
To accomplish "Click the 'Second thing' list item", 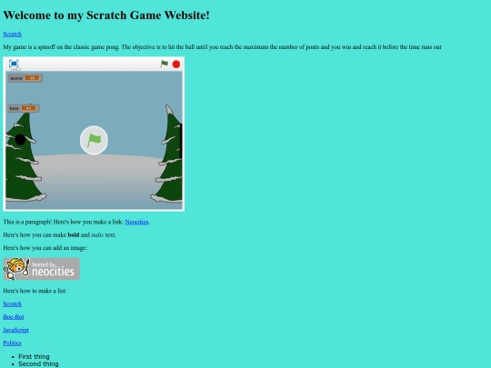I will click(x=38, y=364).
